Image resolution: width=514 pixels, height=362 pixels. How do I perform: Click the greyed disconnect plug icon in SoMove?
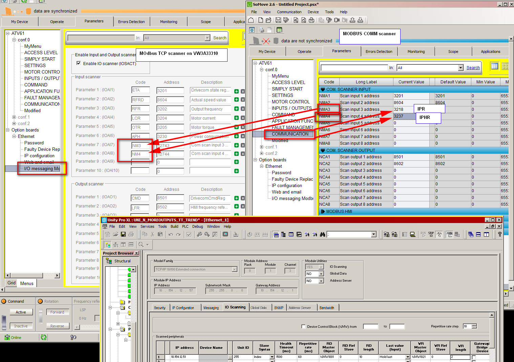click(x=345, y=20)
